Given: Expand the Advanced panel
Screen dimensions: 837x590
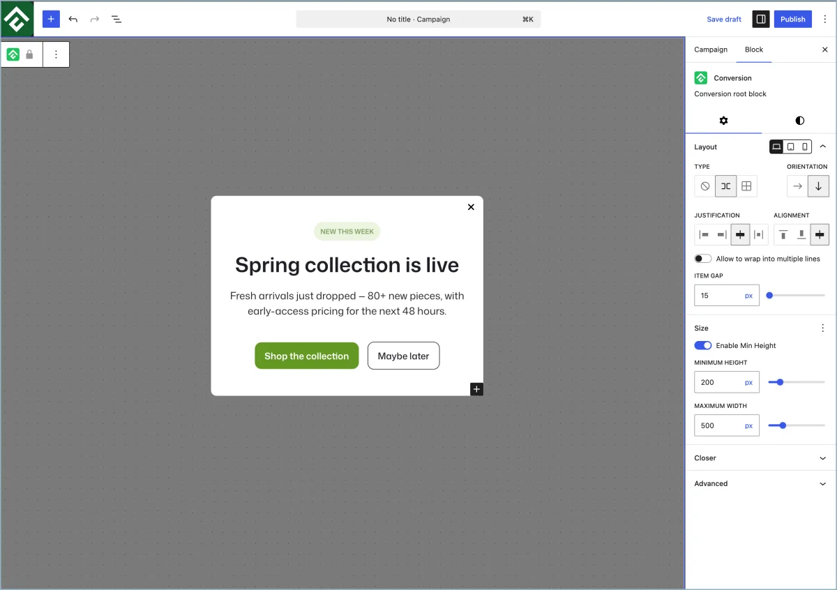Looking at the screenshot, I should [761, 483].
